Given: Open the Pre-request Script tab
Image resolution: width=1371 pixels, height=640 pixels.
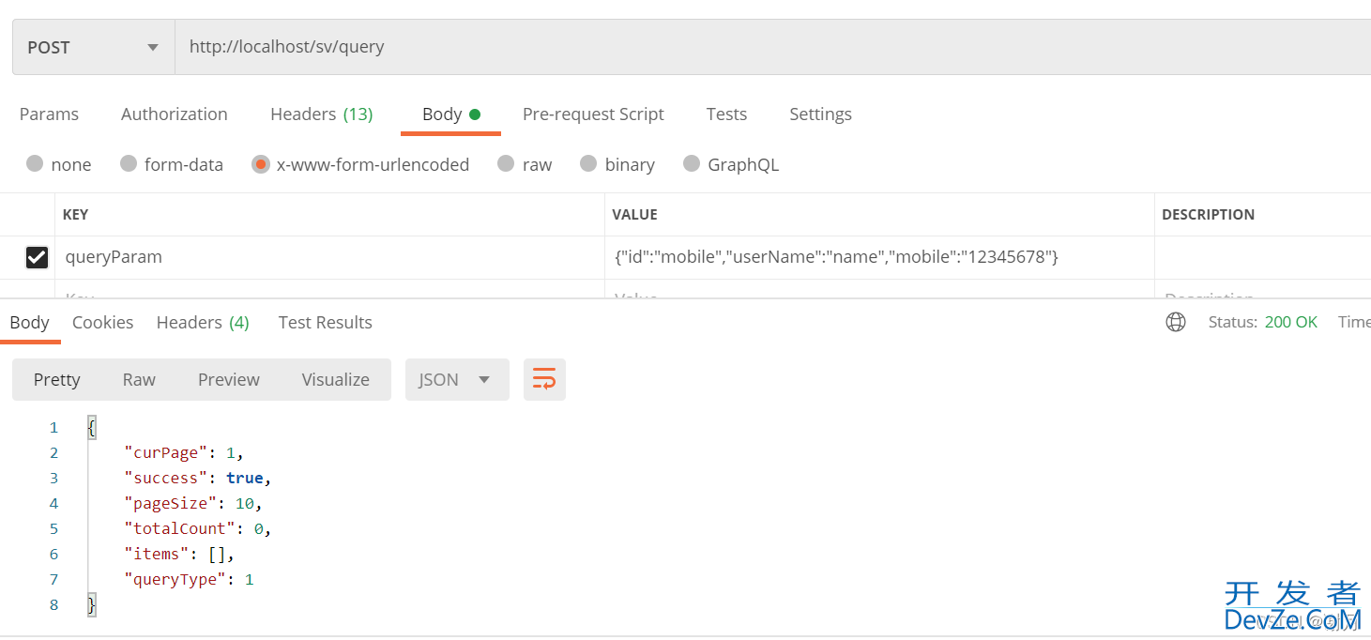Looking at the screenshot, I should pos(593,114).
